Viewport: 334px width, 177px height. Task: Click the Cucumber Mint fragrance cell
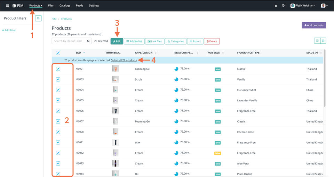246,90
